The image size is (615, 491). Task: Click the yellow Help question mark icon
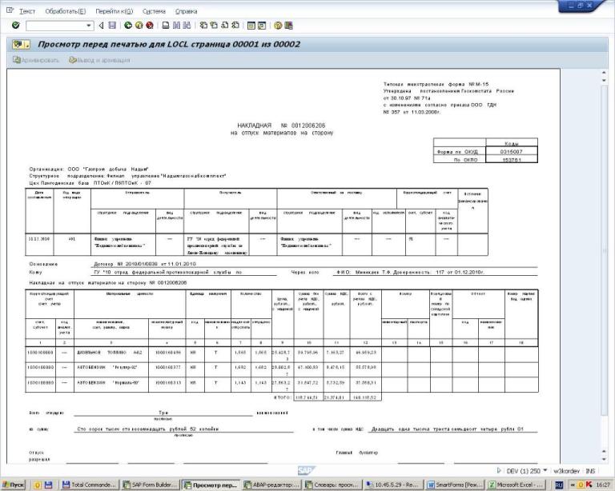click(278, 26)
